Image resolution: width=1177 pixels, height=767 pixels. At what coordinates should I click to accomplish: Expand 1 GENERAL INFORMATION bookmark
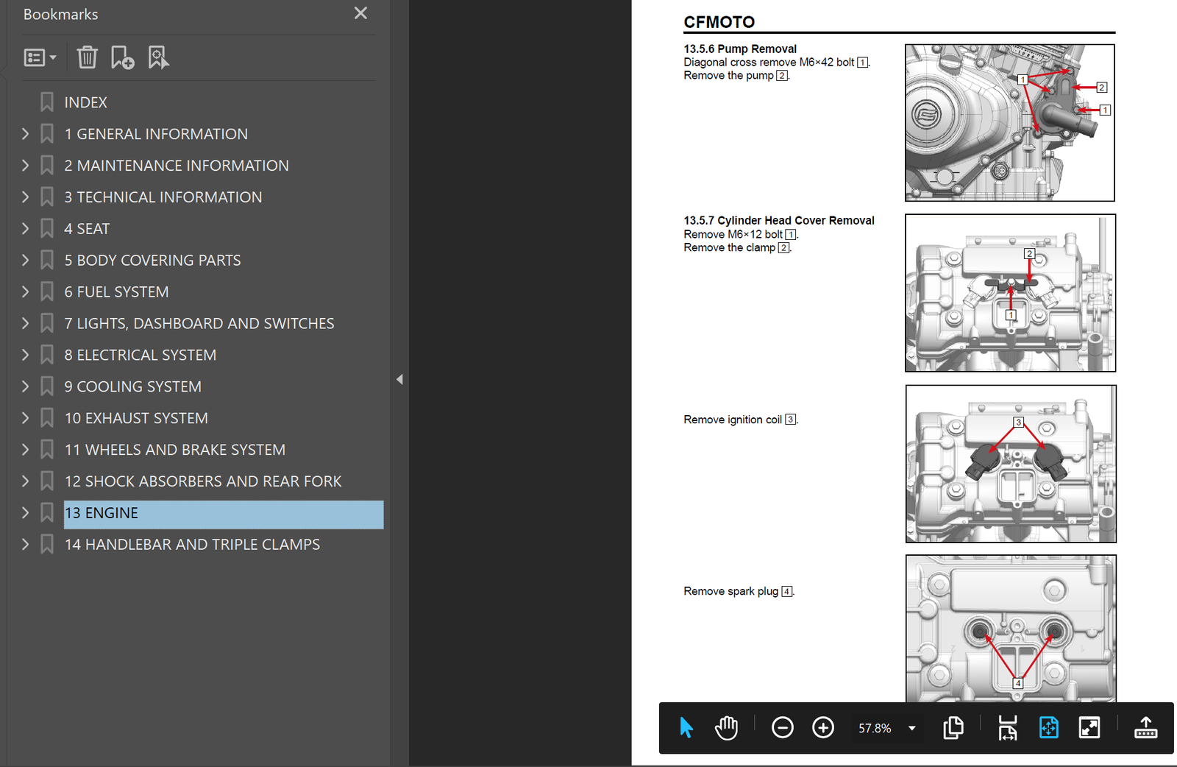point(25,134)
